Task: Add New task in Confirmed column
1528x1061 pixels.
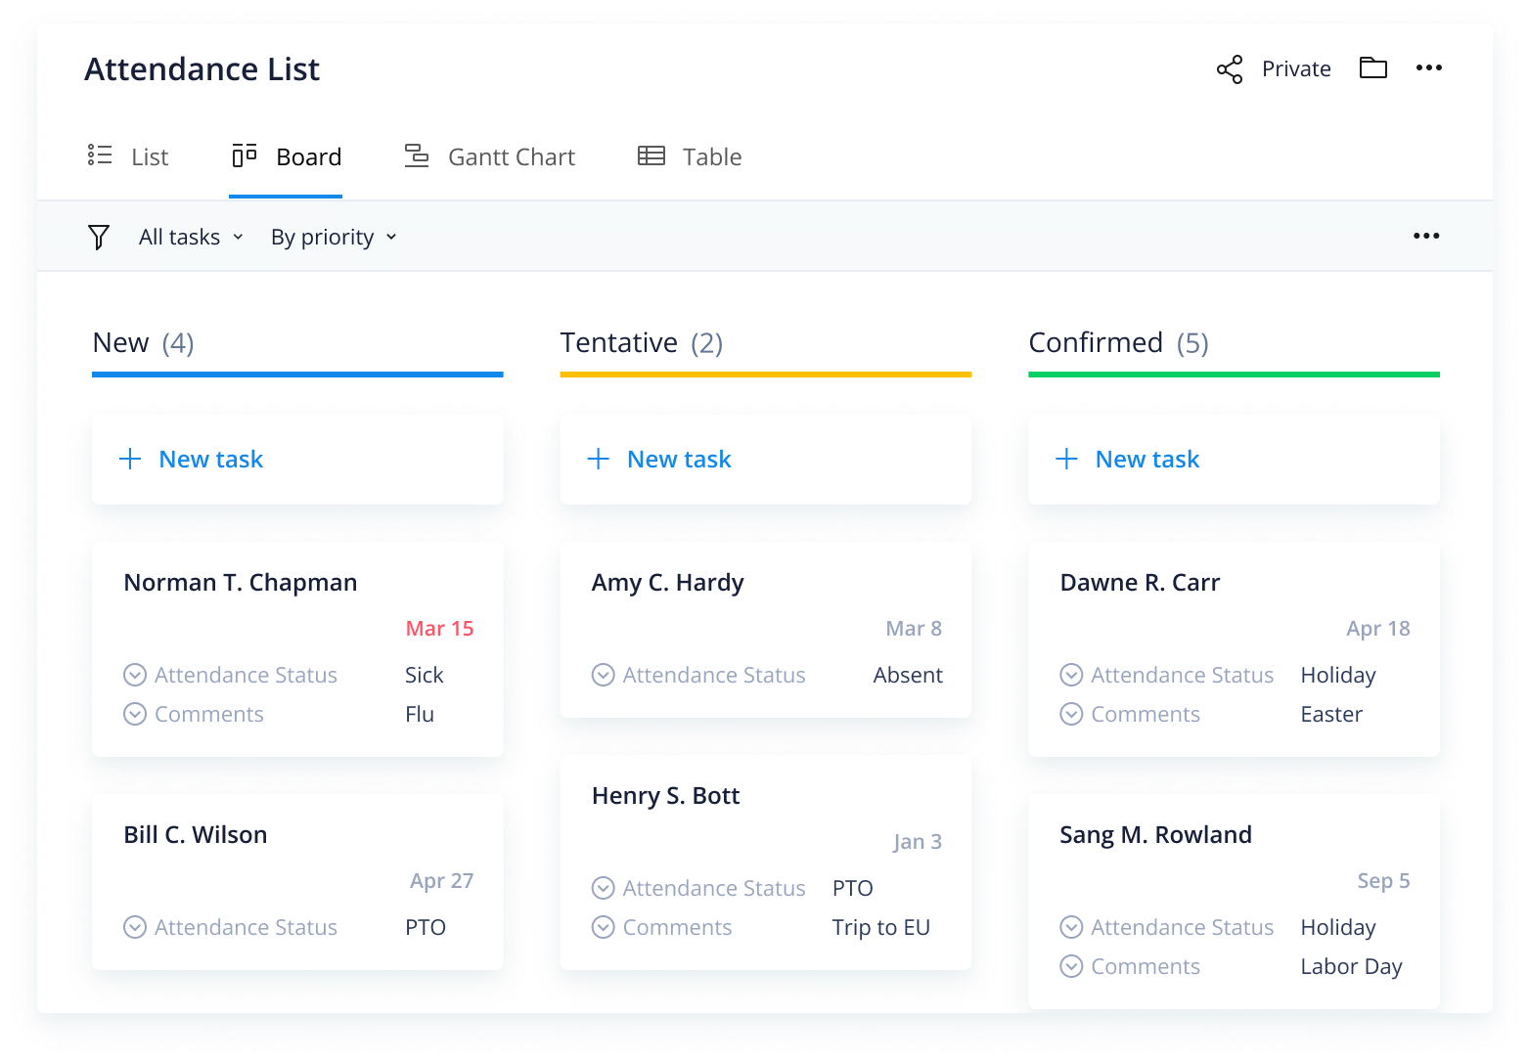Action: click(1234, 460)
